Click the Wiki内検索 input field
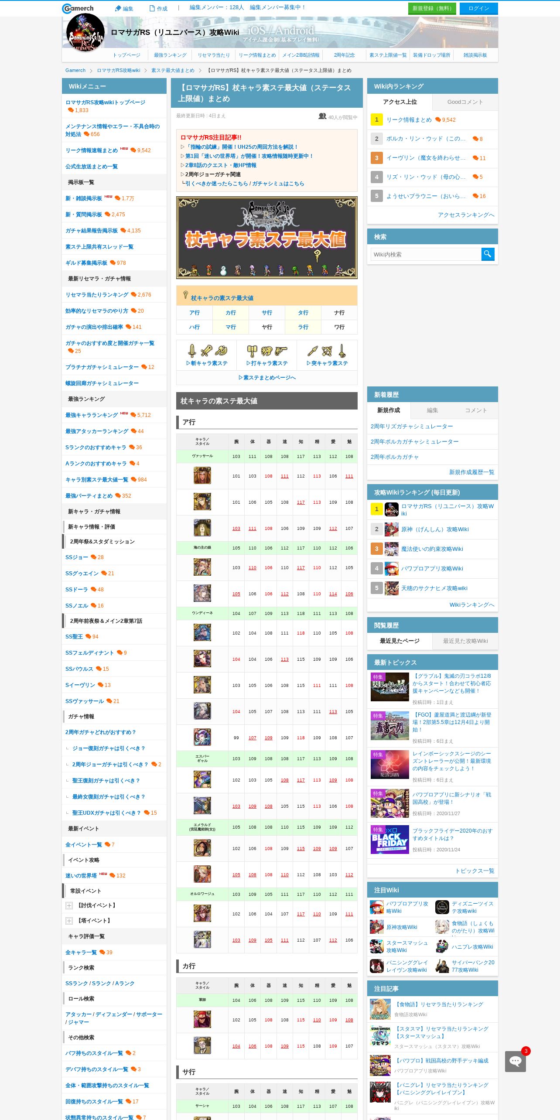This screenshot has height=1120, width=560. [426, 254]
